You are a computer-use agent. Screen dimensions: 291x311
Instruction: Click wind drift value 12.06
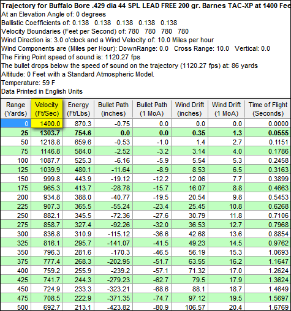pos(189,179)
